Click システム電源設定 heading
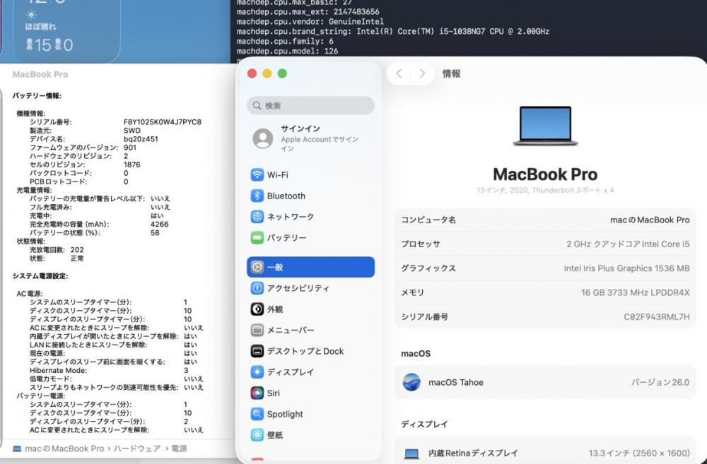The image size is (707, 464). [40, 276]
